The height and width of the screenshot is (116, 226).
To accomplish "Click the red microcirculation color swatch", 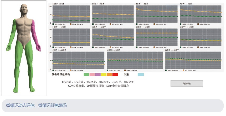I will [x=115, y=75].
